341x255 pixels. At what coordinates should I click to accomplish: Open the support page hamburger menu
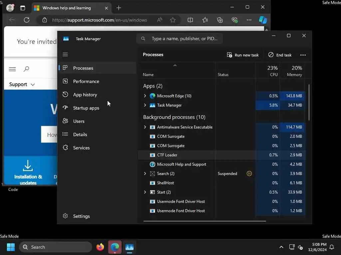click(12, 69)
